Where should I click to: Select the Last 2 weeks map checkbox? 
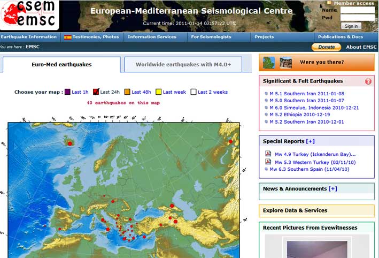pos(194,92)
